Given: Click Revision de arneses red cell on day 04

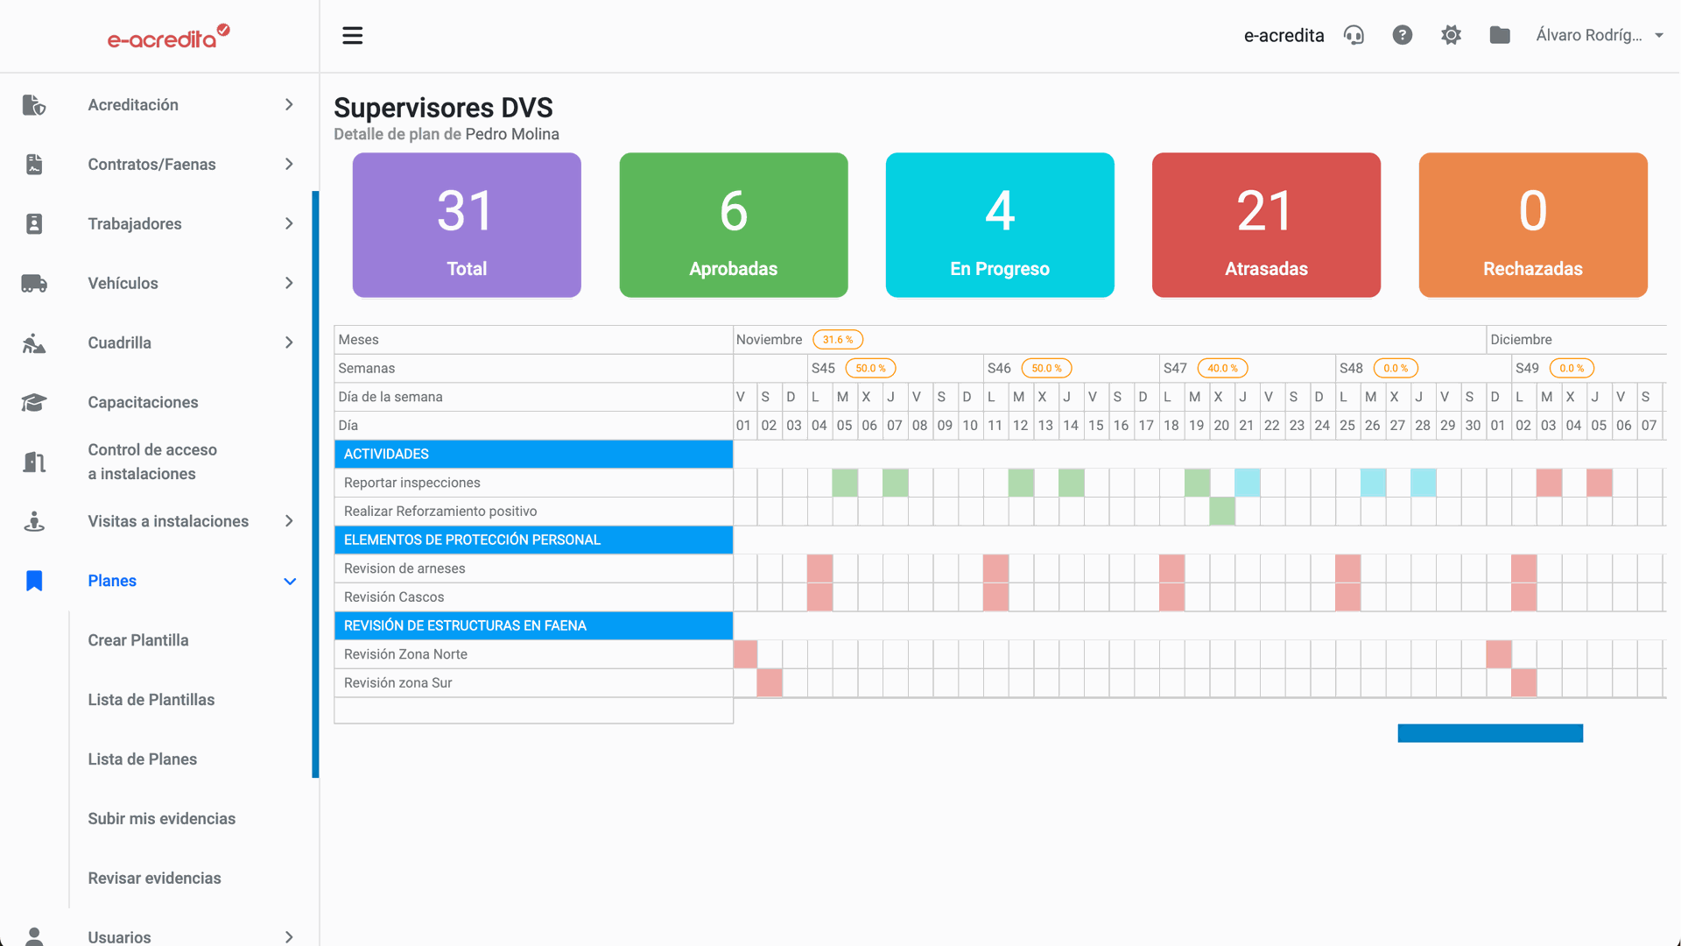Looking at the screenshot, I should [819, 568].
